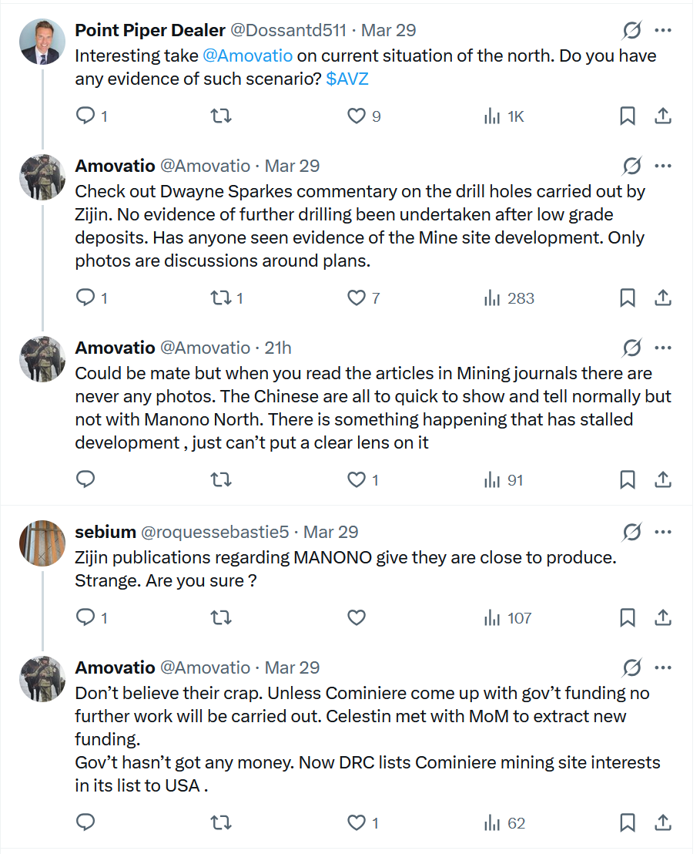Share the last Amovatio tweet
Image resolution: width=700 pixels, height=854 pixels.
pos(662,823)
